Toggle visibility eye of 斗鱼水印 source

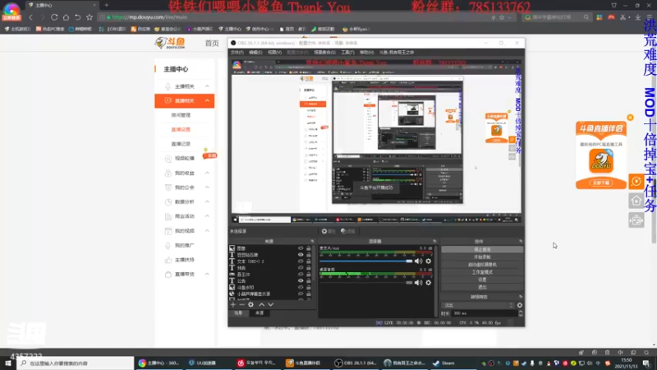[x=301, y=287]
